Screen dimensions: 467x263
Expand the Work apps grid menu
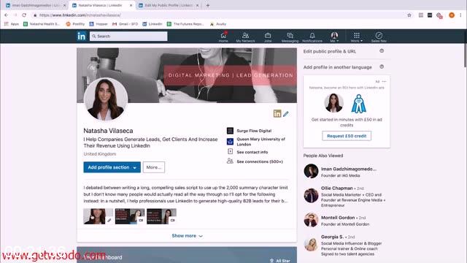(357, 37)
